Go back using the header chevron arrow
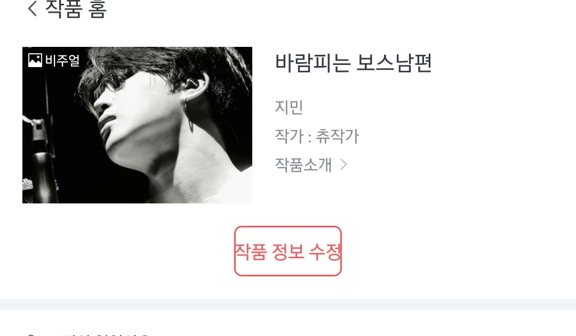The width and height of the screenshot is (576, 336). pos(33,8)
